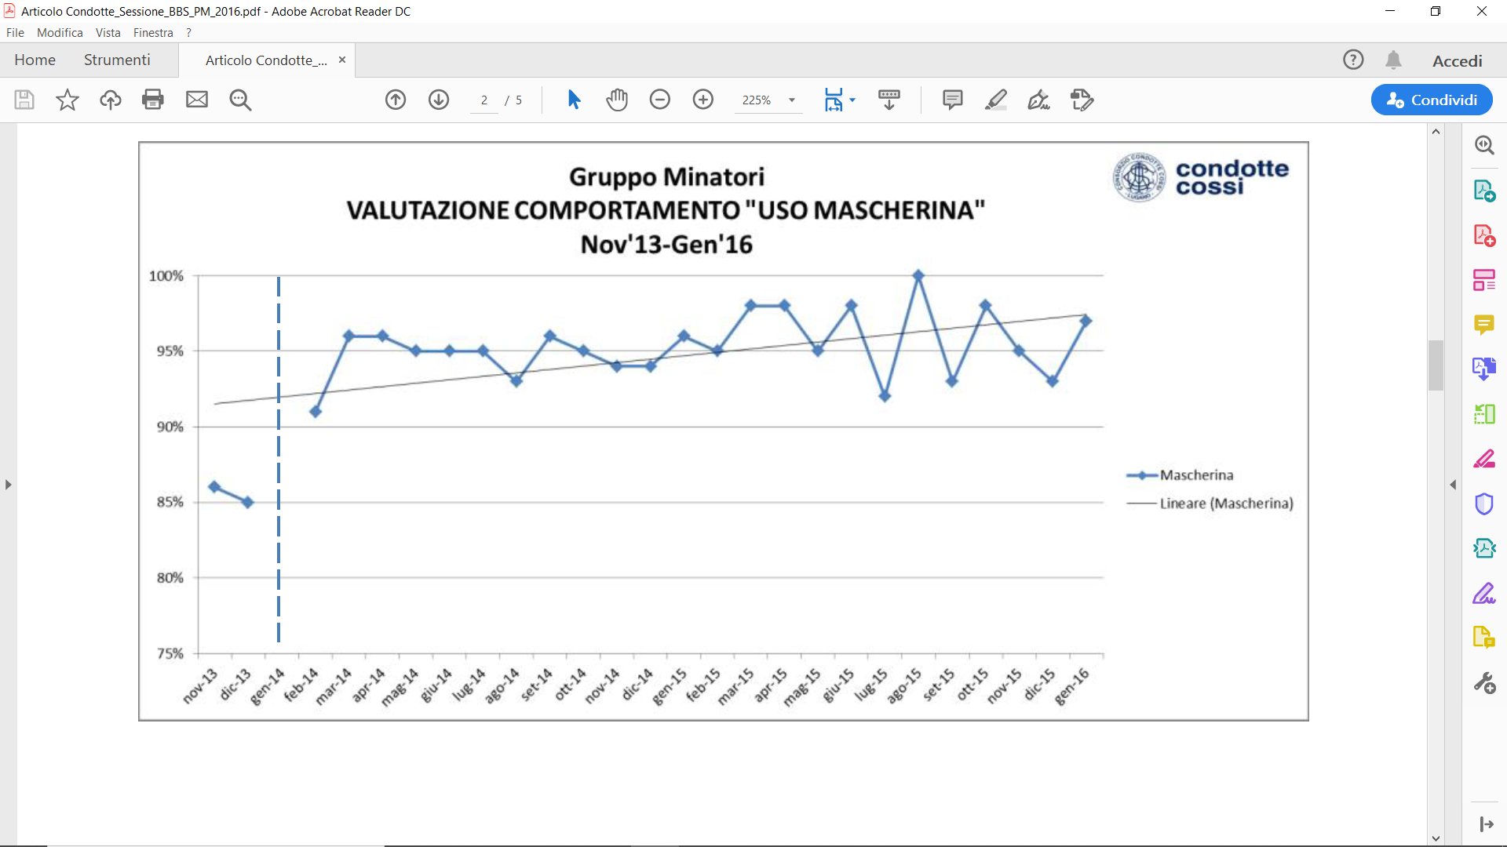Screen dimensions: 1507x847
Task: Collapse the right tools pane arrow
Action: tap(1453, 485)
